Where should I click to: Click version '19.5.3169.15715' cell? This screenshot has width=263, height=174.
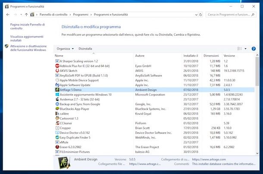[234, 71]
